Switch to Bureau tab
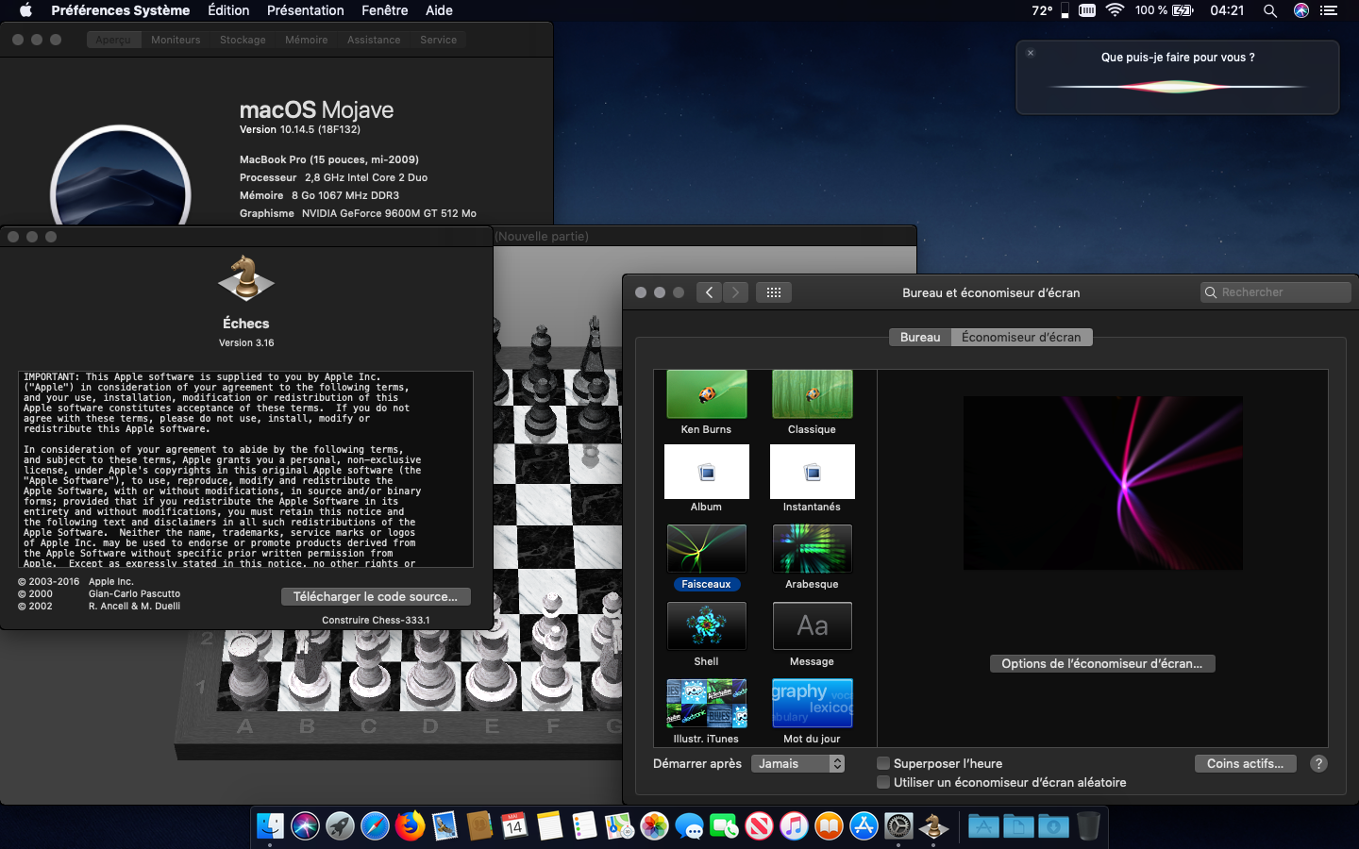Screen dimensions: 1359x849 tap(920, 337)
